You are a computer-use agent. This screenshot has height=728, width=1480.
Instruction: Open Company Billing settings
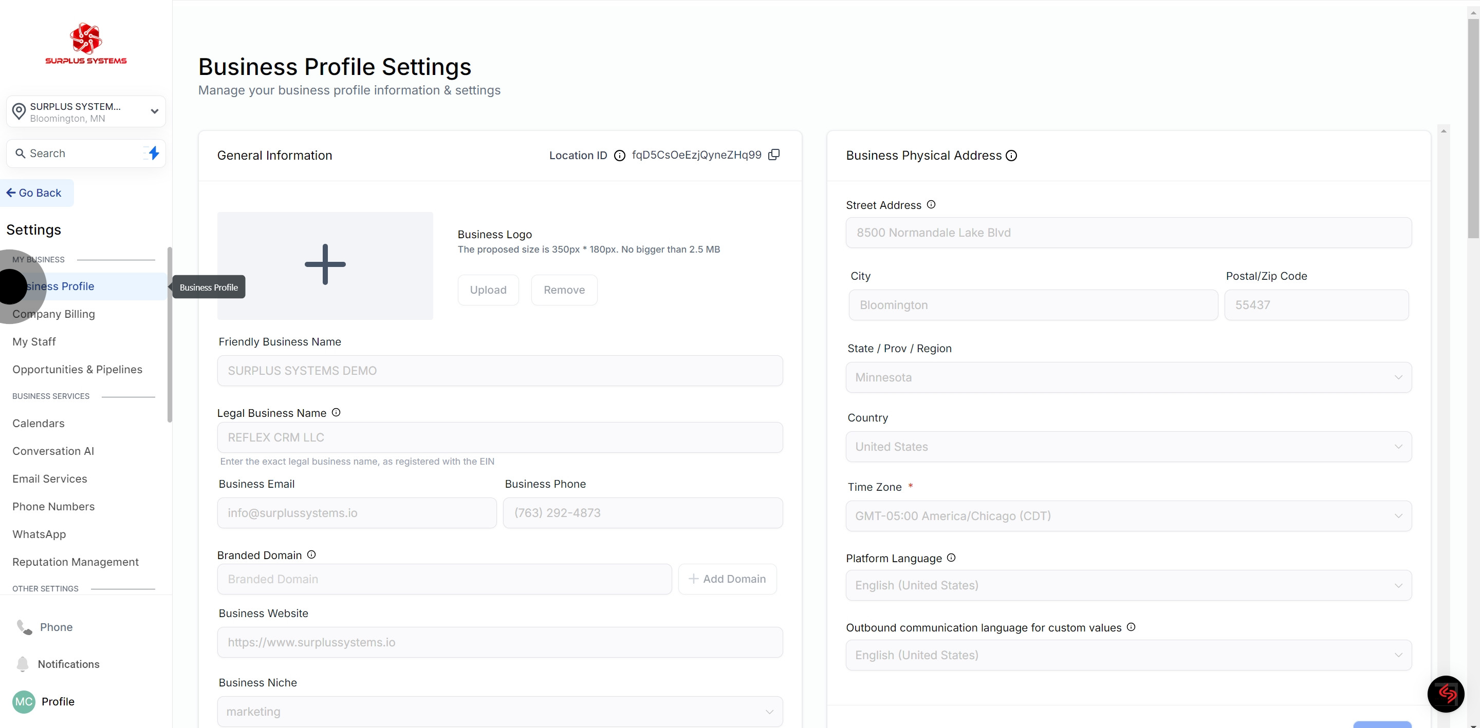pyautogui.click(x=53, y=314)
